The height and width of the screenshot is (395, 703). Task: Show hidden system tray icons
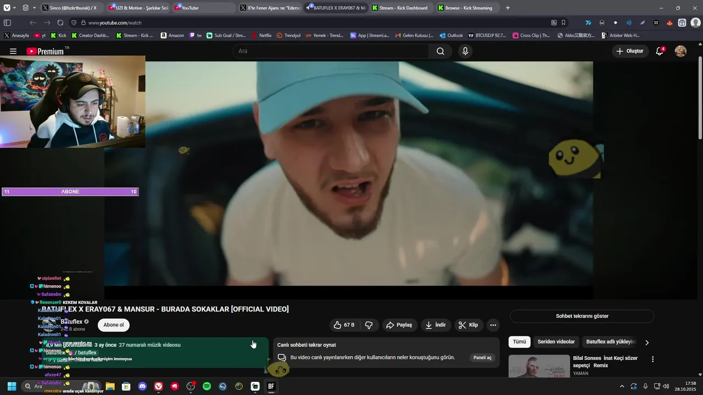622,386
